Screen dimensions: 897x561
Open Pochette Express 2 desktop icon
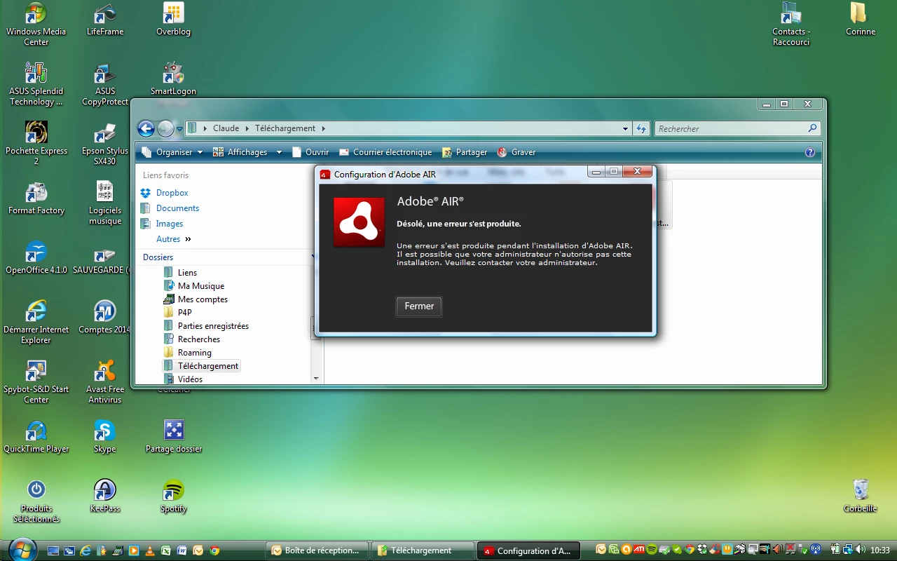(x=36, y=144)
